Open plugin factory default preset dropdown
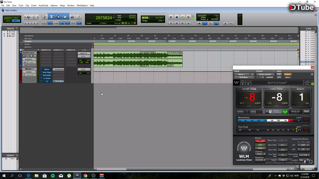This screenshot has height=179, width=319. pos(265,74)
